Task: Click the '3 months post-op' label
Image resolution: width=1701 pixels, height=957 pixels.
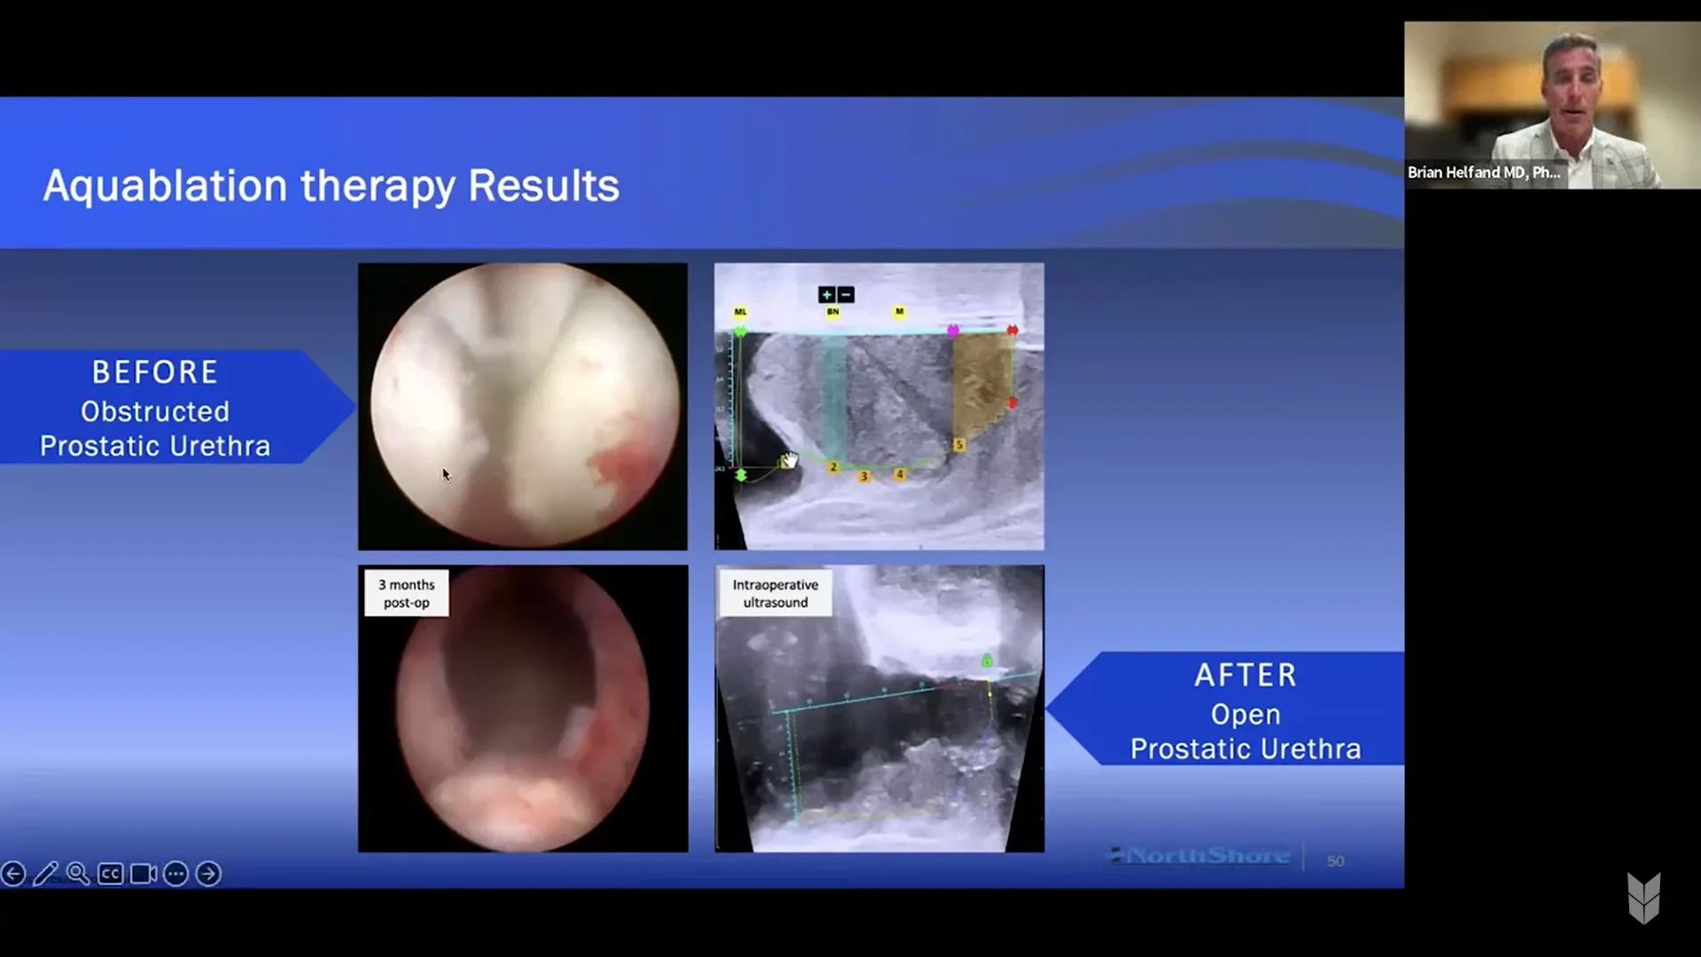Action: [x=407, y=594]
